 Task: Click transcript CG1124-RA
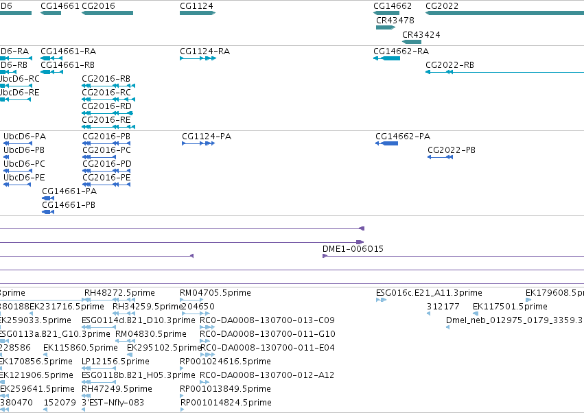tap(205, 51)
